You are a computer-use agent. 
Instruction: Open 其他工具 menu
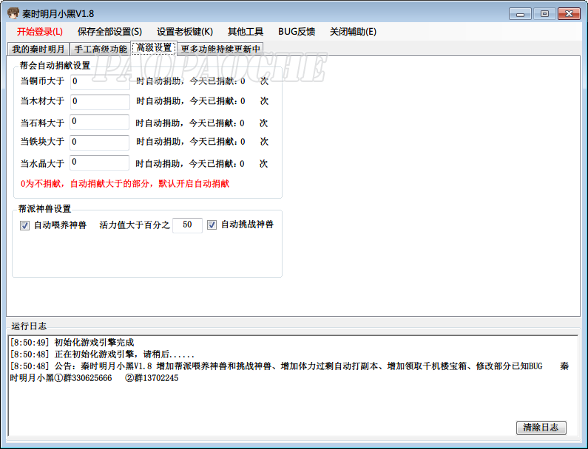(x=246, y=32)
